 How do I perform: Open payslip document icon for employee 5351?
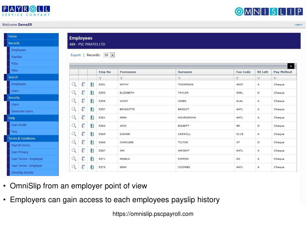83,84
